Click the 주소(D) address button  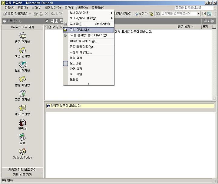click(209, 21)
